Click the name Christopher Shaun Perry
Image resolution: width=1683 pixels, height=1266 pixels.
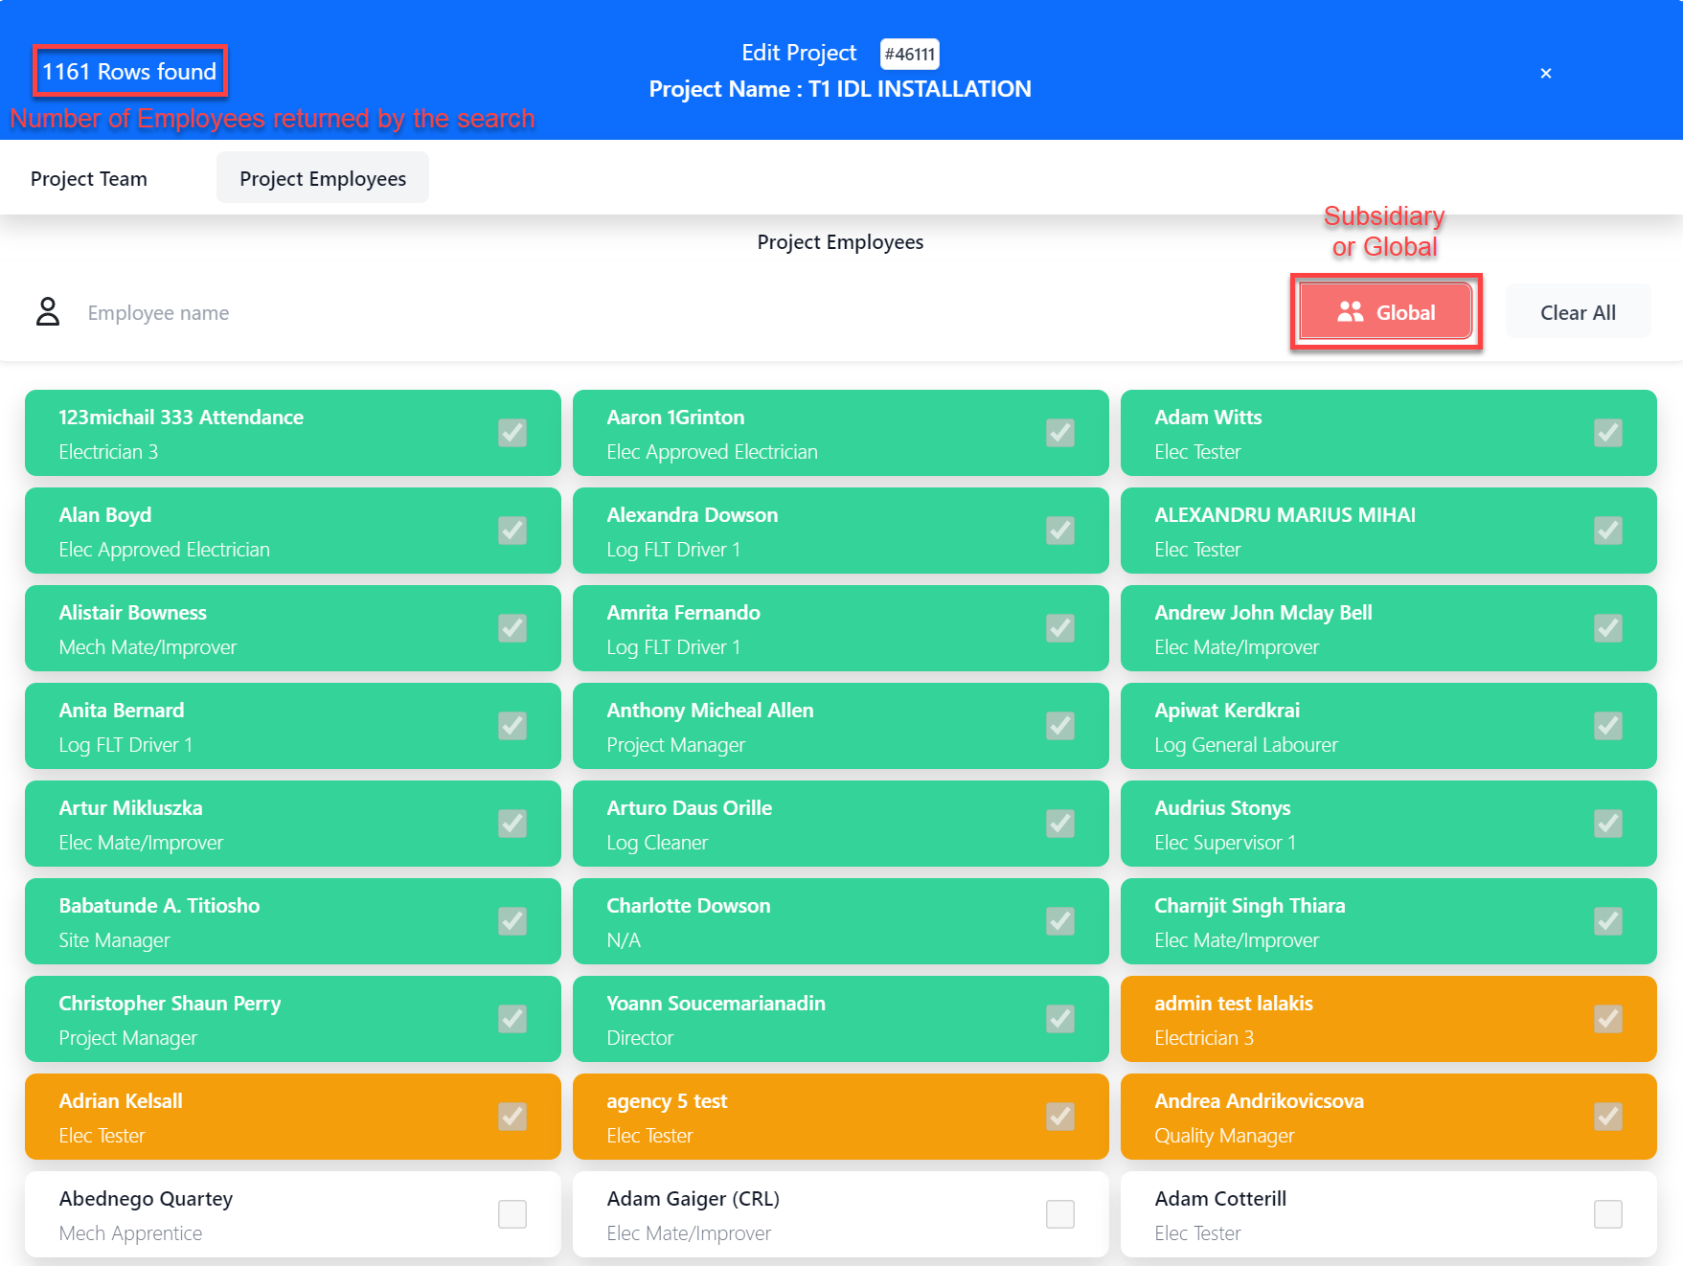click(170, 1004)
